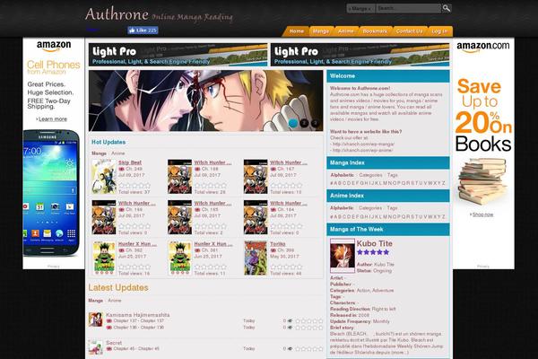538x359 pixels.
Task: Click the Facebook Like button
Action: coord(143,31)
